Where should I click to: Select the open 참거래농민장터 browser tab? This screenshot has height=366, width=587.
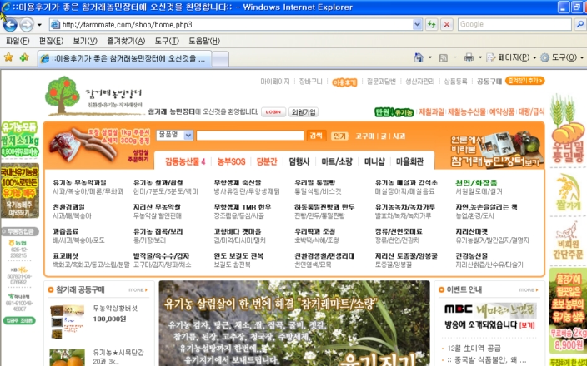(124, 58)
